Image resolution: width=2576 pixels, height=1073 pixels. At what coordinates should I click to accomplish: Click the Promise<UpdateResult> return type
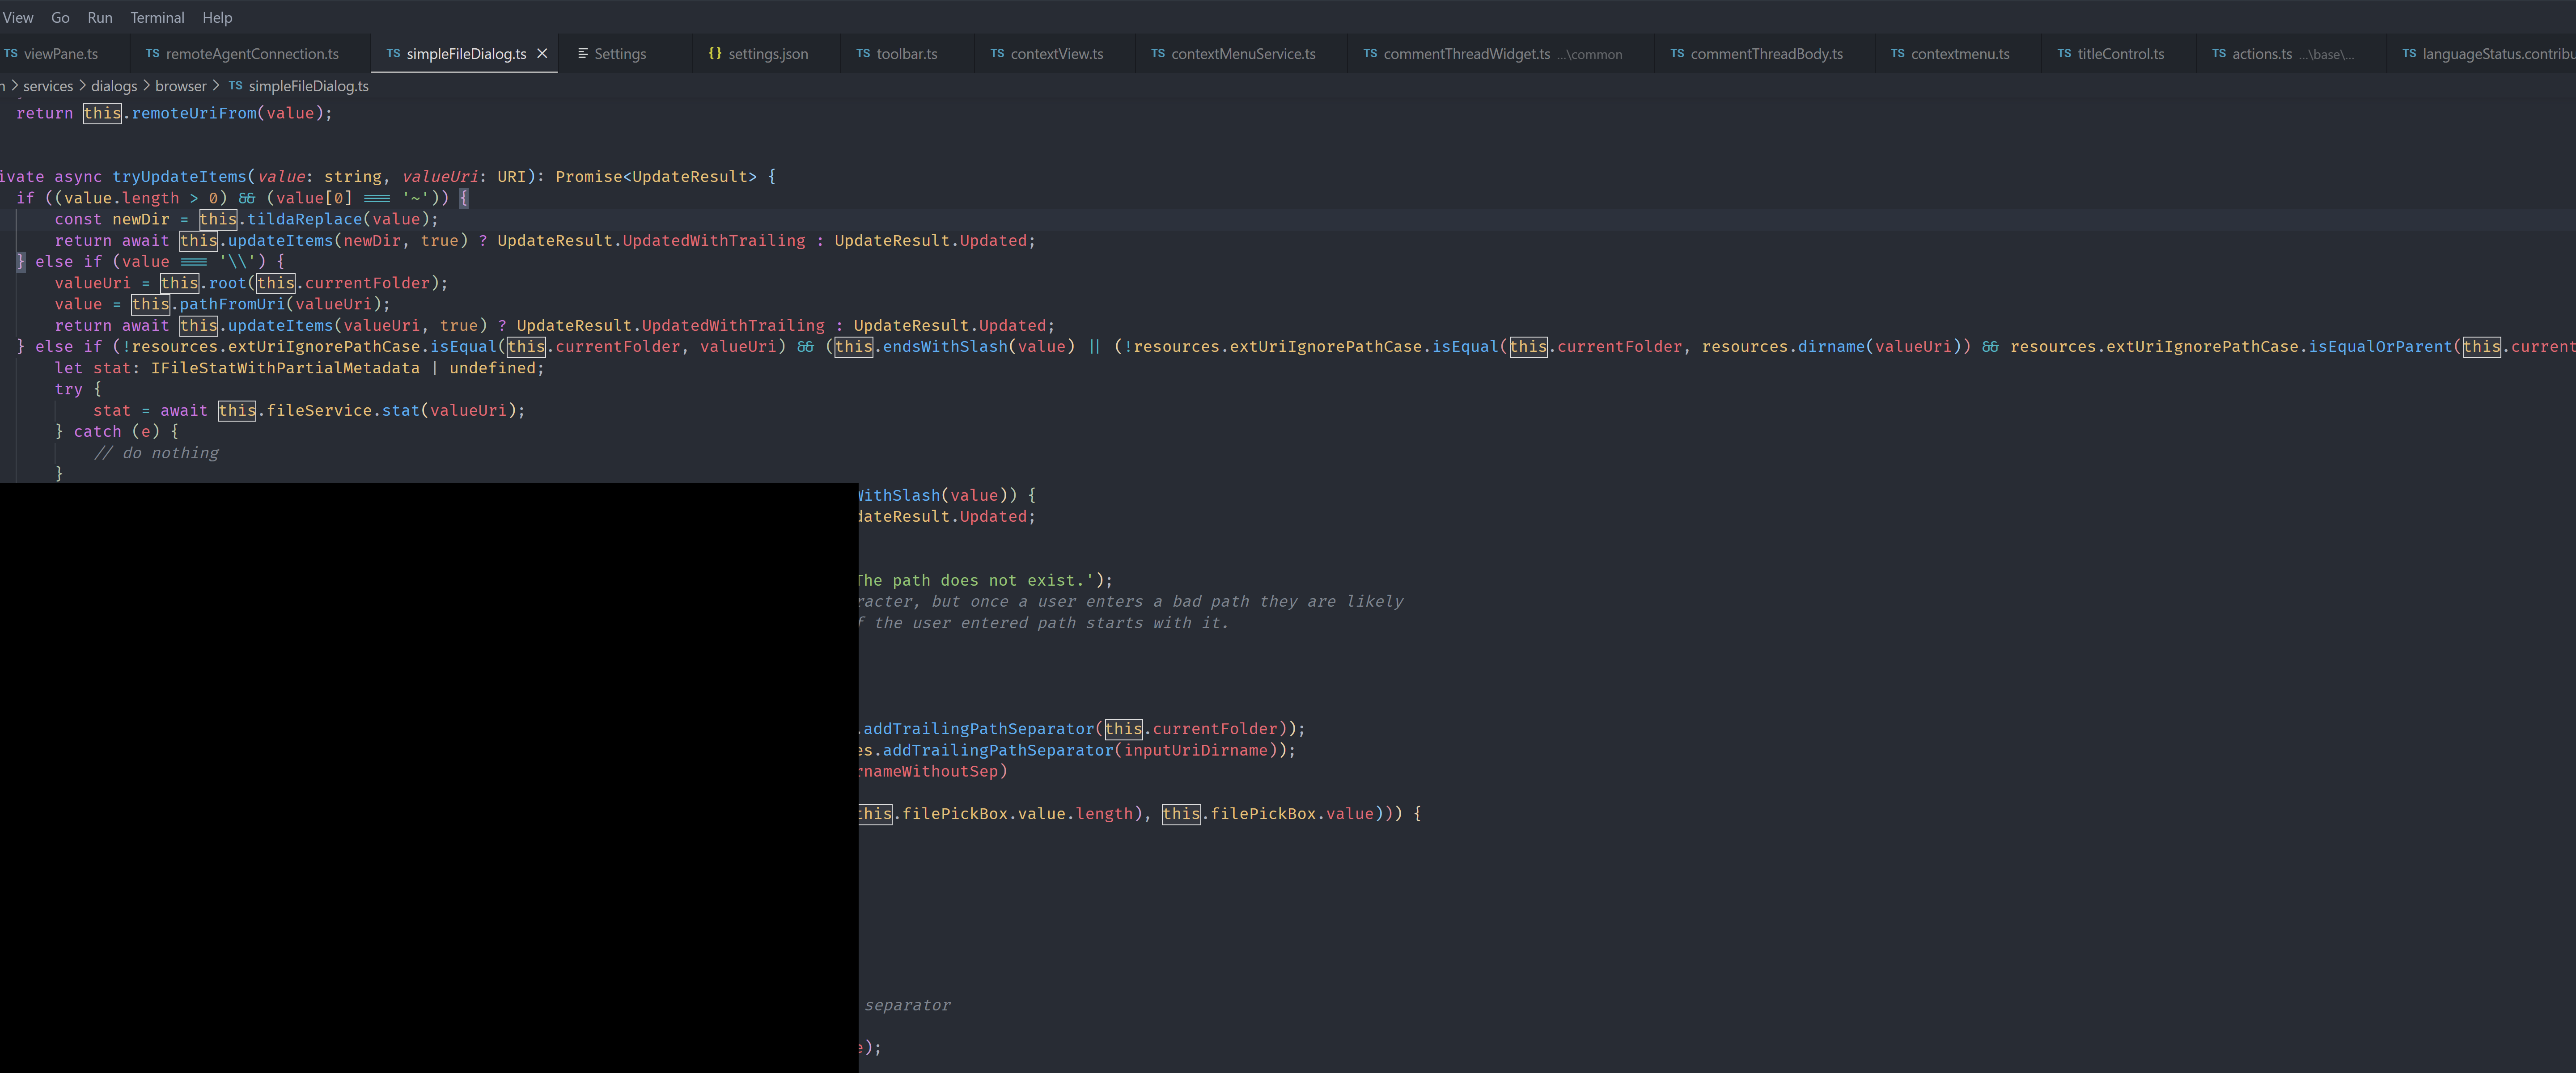tap(656, 177)
